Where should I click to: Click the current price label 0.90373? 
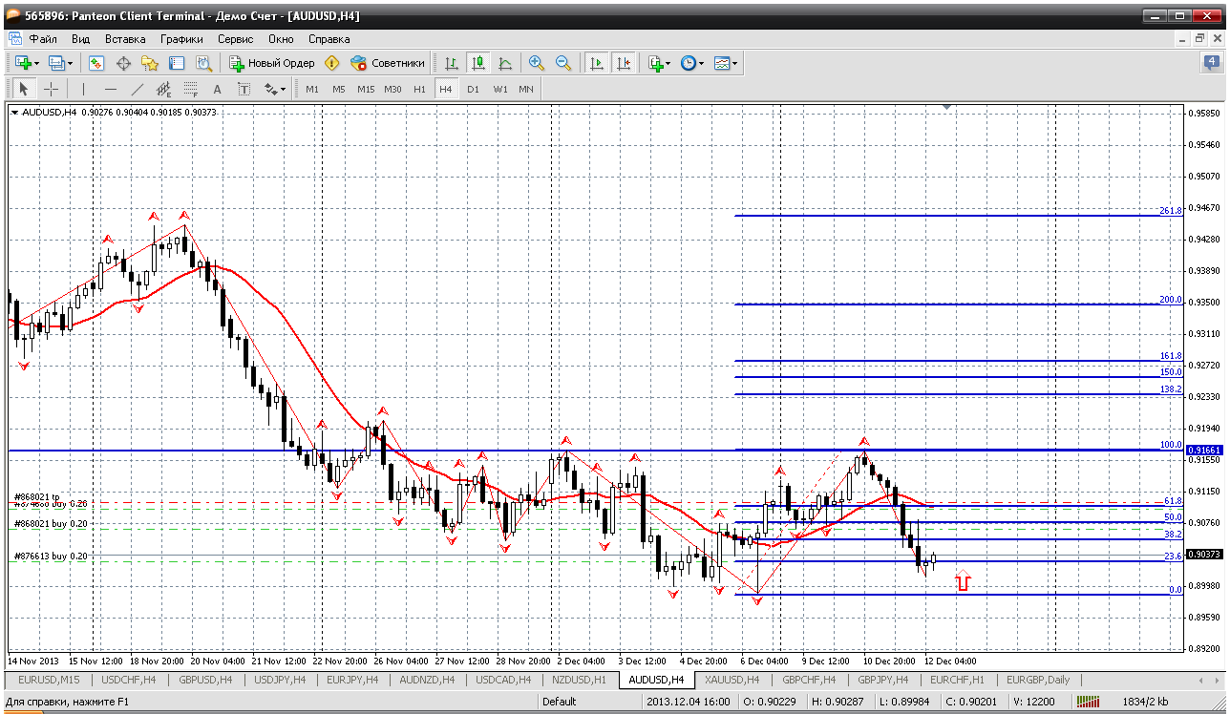(1205, 554)
